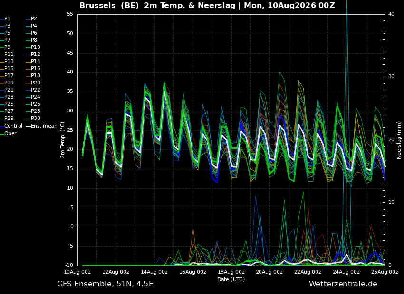Click the P17 legend entry
404x294 pixels.
[x=7, y=75]
